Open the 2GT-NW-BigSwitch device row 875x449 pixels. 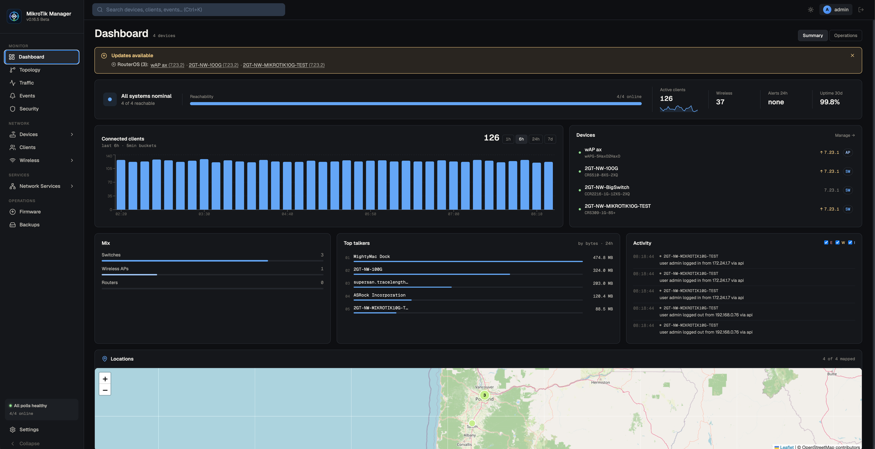tap(715, 190)
